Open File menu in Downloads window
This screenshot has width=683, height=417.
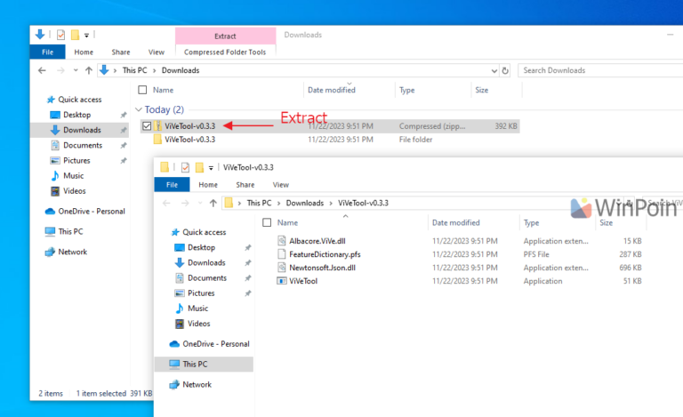click(47, 52)
